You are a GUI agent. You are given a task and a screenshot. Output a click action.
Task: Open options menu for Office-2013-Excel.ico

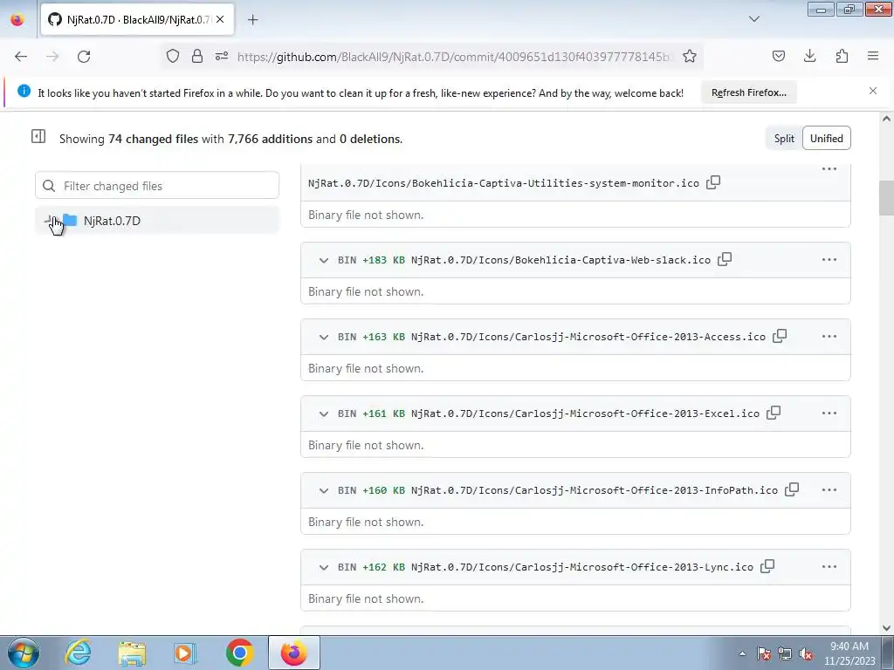(829, 414)
